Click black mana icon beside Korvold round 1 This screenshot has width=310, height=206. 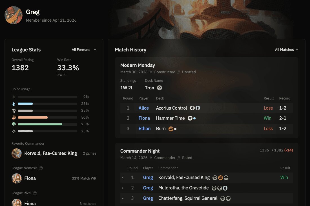tap(215, 178)
